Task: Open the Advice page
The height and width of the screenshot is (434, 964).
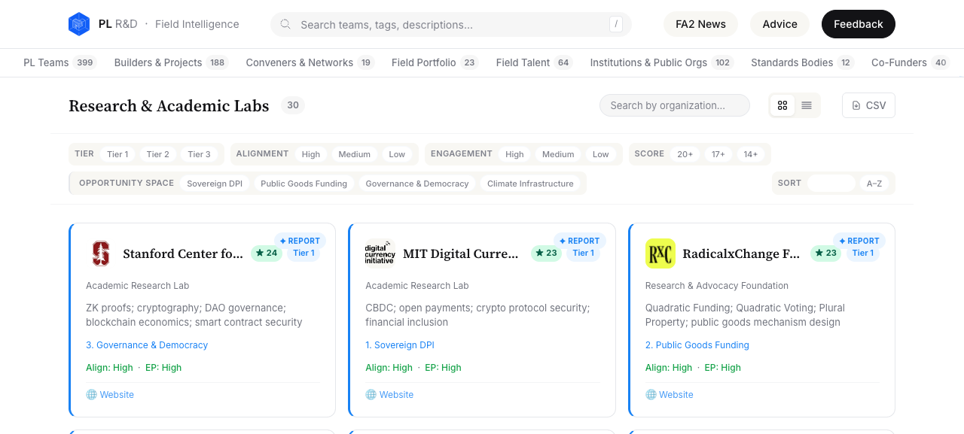Action: [779, 24]
